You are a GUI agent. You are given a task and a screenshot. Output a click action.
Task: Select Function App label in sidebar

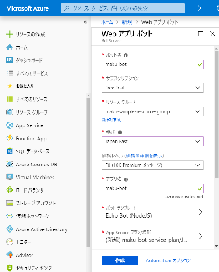coord(31,139)
